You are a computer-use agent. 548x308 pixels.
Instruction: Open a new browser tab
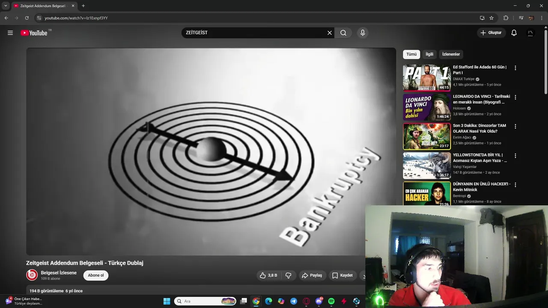point(83,6)
